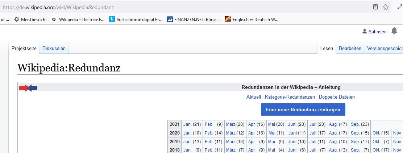Open Feb. 2018 redundancy list

pyautogui.click(x=209, y=150)
